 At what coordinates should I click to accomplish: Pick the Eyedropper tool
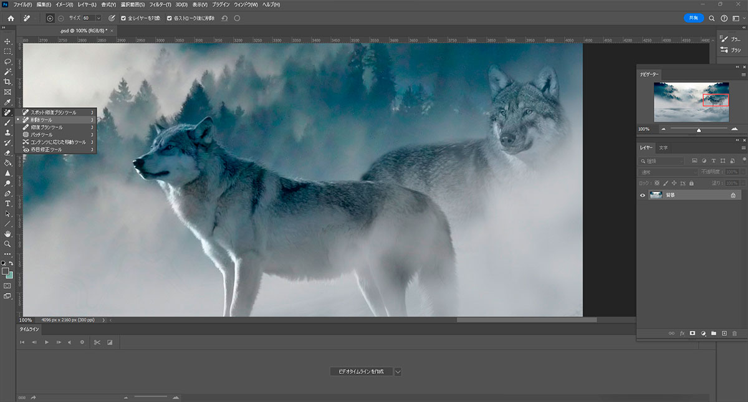[x=7, y=102]
